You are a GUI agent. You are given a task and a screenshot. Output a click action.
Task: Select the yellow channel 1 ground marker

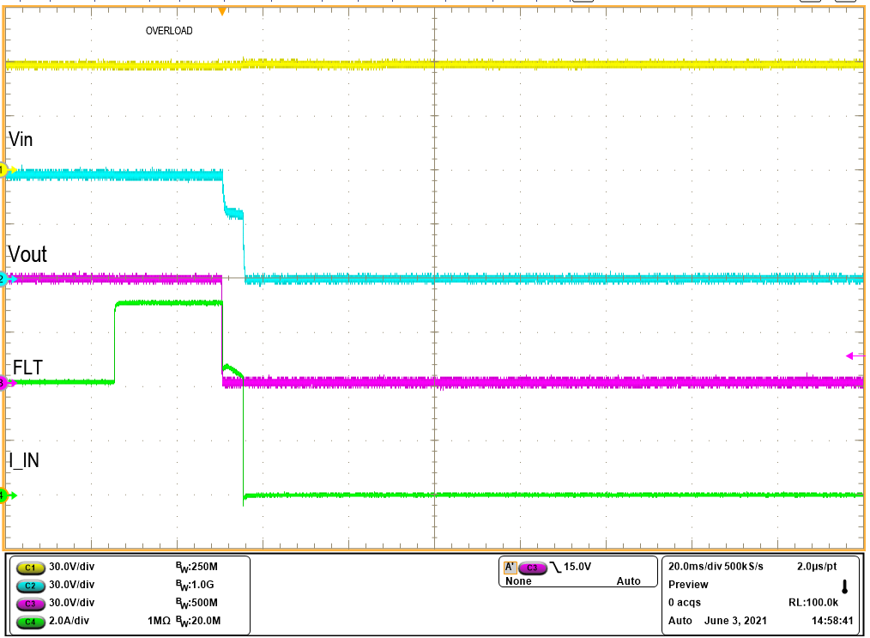click(x=6, y=171)
